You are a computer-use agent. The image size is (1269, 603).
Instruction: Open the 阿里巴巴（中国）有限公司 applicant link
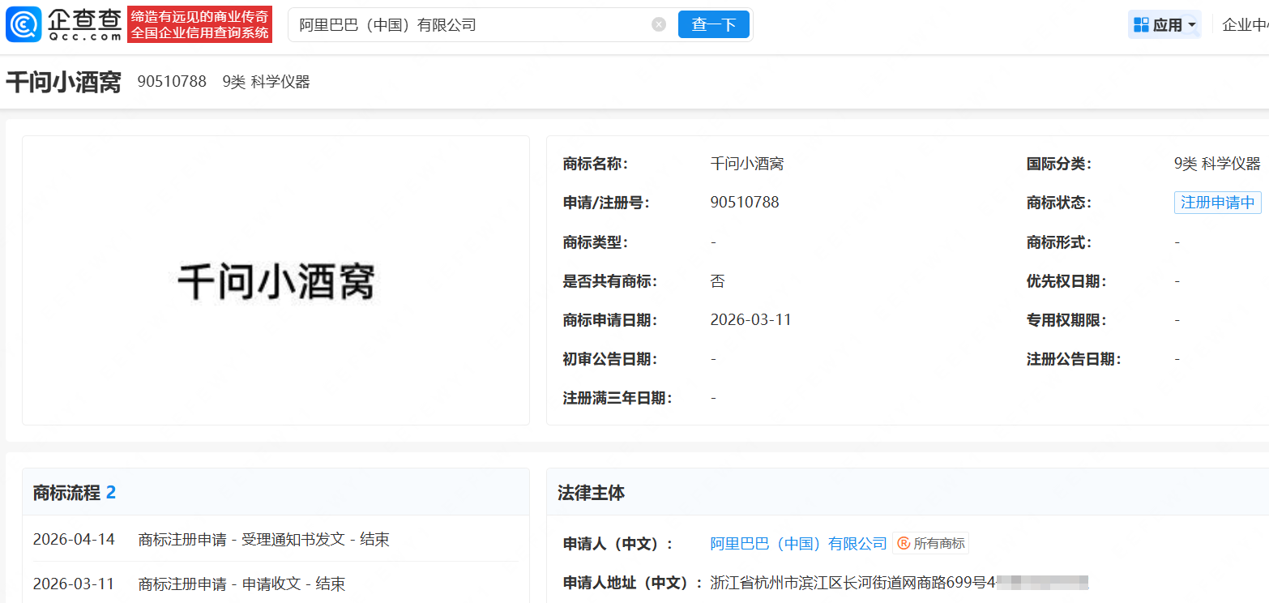tap(798, 544)
